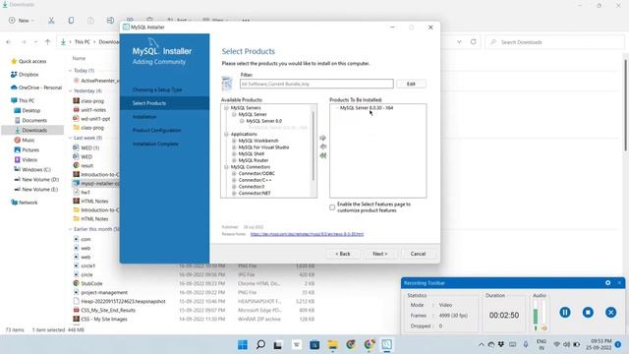Click the Edit filter button
The height and width of the screenshot is (354, 629).
[x=411, y=84]
